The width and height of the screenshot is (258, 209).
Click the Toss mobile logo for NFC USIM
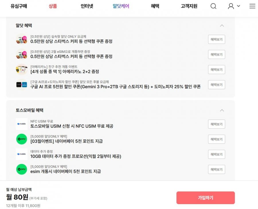pyautogui.click(x=21, y=124)
